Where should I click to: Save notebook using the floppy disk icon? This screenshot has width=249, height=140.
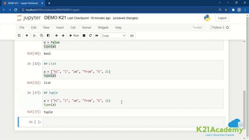19,35
